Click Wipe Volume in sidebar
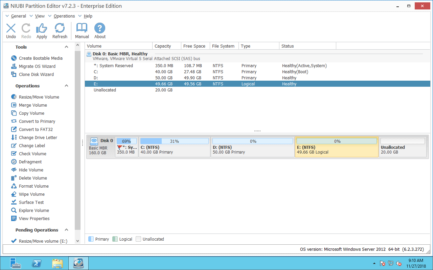Image resolution: width=433 pixels, height=270 pixels. point(31,194)
